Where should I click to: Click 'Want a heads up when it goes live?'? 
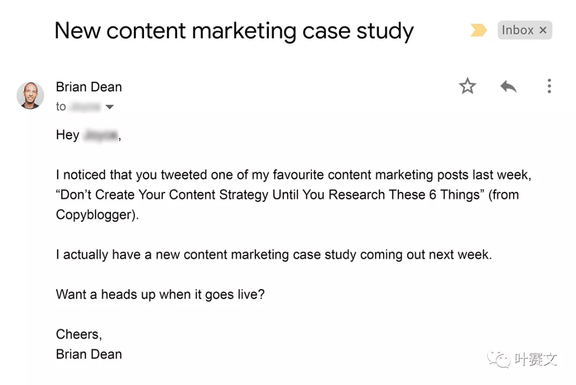tap(160, 294)
